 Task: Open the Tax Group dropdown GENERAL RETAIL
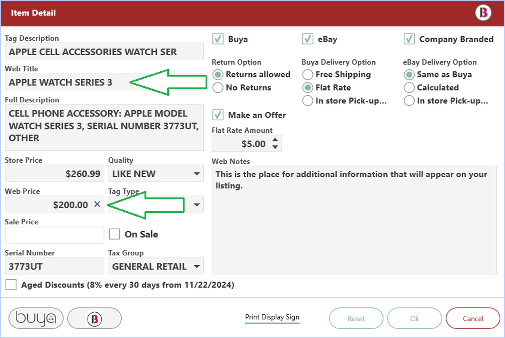pos(156,266)
